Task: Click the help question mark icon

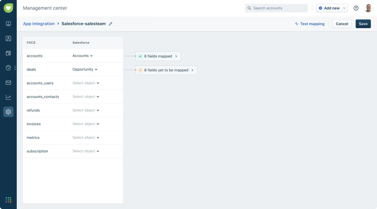Action: pos(356,8)
